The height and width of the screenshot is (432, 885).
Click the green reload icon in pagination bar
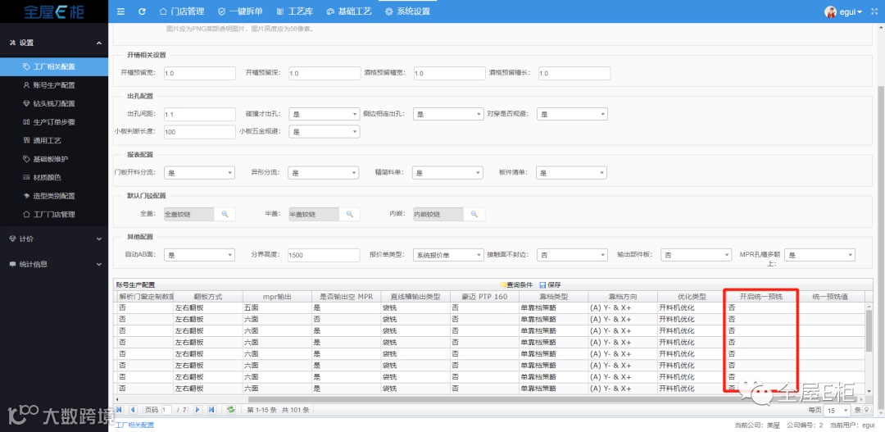coord(230,409)
